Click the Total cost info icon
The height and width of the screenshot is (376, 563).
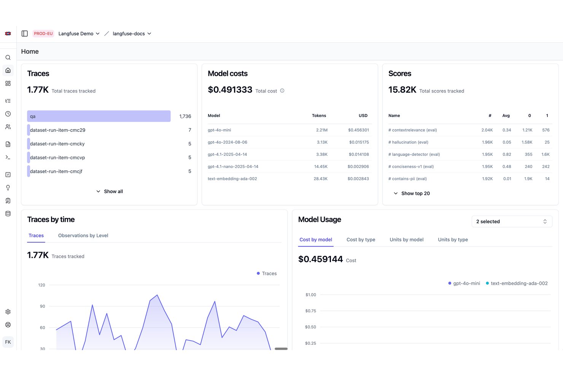282,91
